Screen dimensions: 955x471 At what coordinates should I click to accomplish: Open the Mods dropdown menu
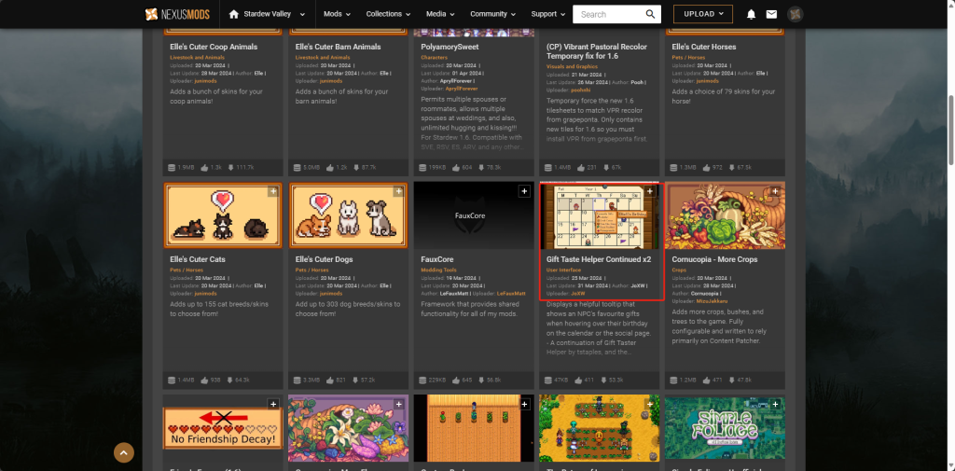pyautogui.click(x=337, y=14)
